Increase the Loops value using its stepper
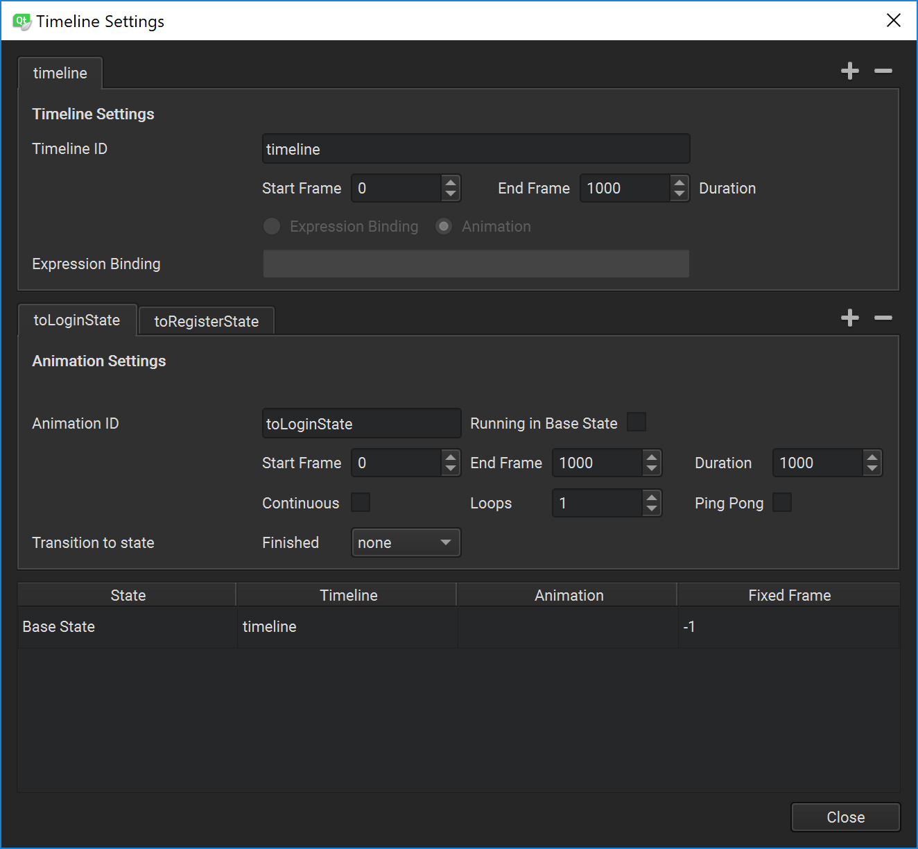The height and width of the screenshot is (849, 918). 651,498
